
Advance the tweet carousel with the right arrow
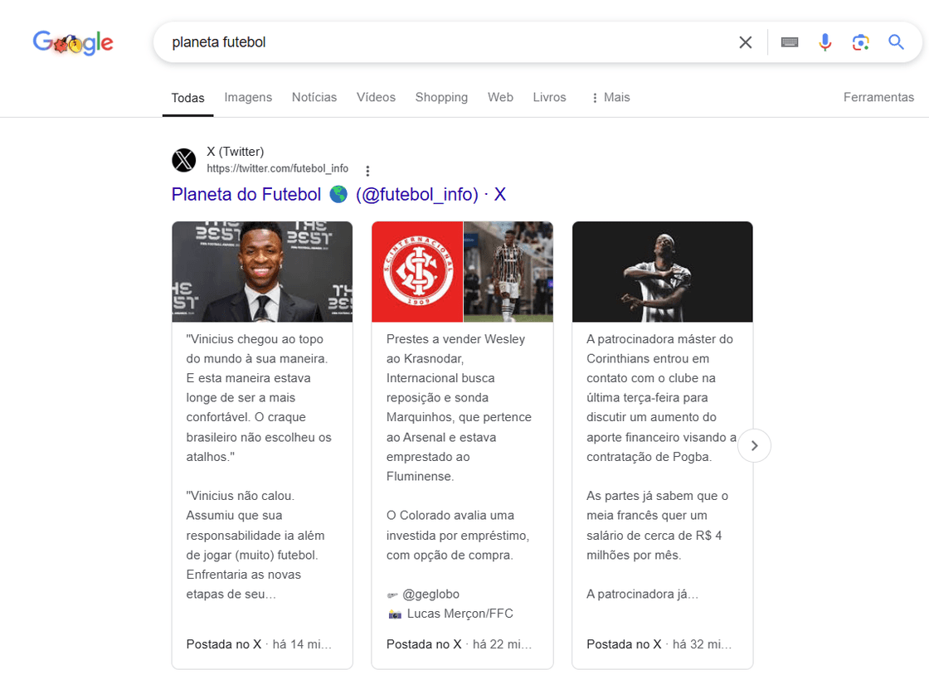pyautogui.click(x=754, y=445)
